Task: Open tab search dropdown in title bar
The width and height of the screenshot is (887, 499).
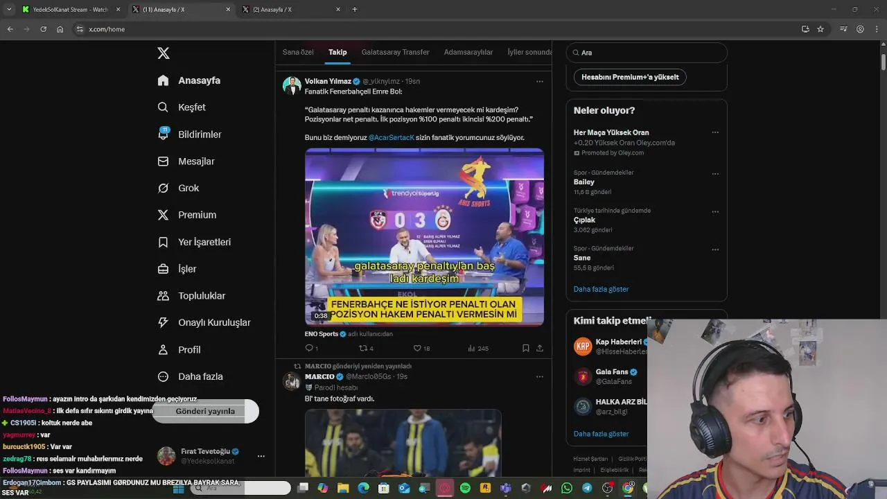Action: 8,10
